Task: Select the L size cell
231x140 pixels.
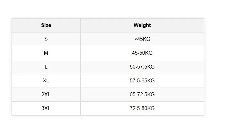Action: (x=46, y=67)
